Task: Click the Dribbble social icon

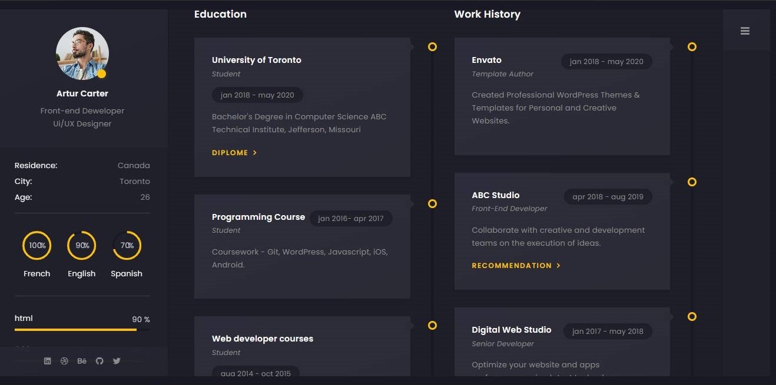Action: (65, 361)
